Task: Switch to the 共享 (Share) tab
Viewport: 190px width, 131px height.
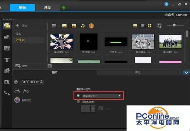Action: tap(47, 7)
